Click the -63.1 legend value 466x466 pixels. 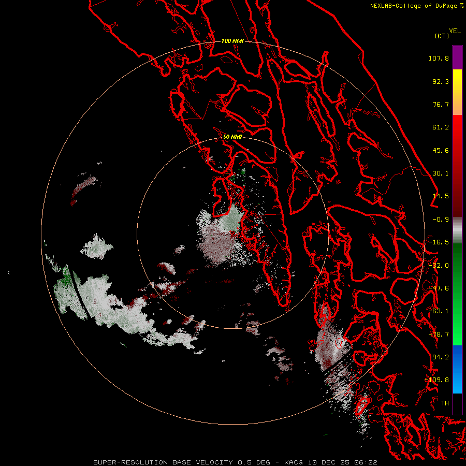tap(439, 311)
